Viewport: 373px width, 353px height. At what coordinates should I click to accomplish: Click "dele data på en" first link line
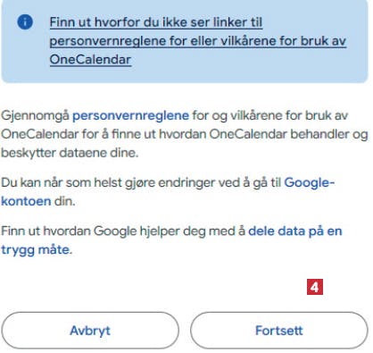pos(295,231)
